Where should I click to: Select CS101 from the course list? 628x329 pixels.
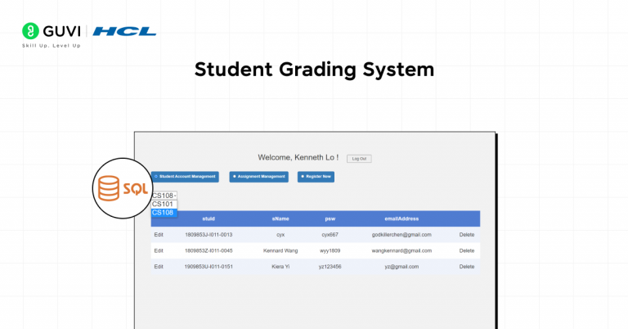coord(164,204)
